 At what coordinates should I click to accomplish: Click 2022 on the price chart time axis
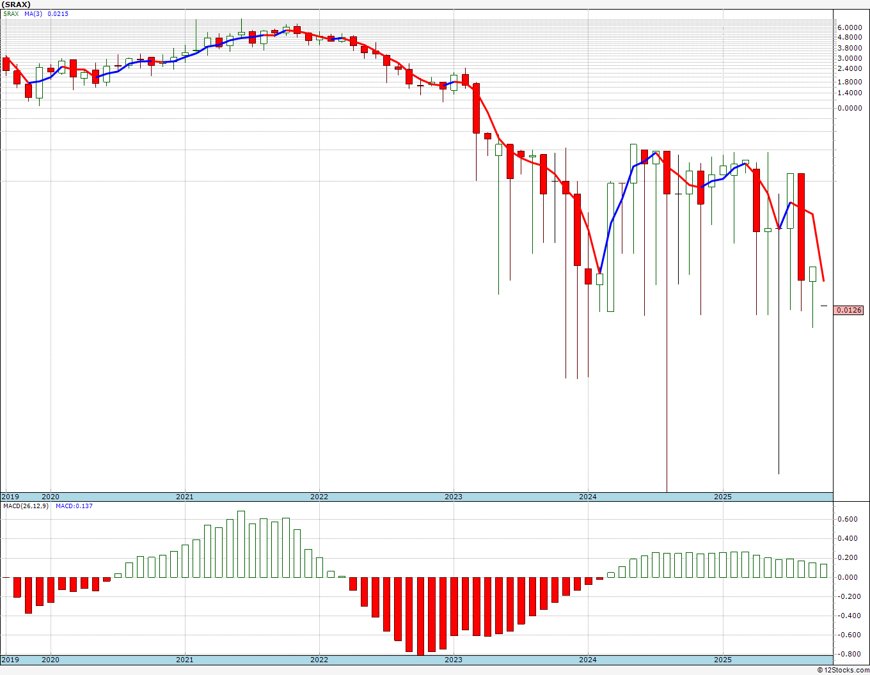tap(319, 497)
